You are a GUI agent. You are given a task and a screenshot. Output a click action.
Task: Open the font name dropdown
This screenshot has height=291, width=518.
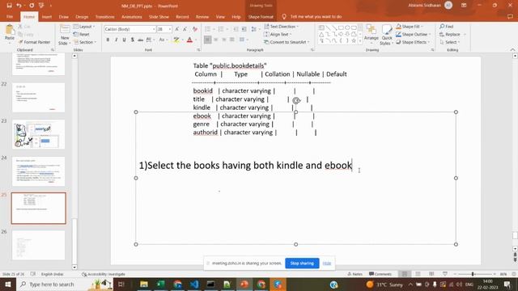154,29
